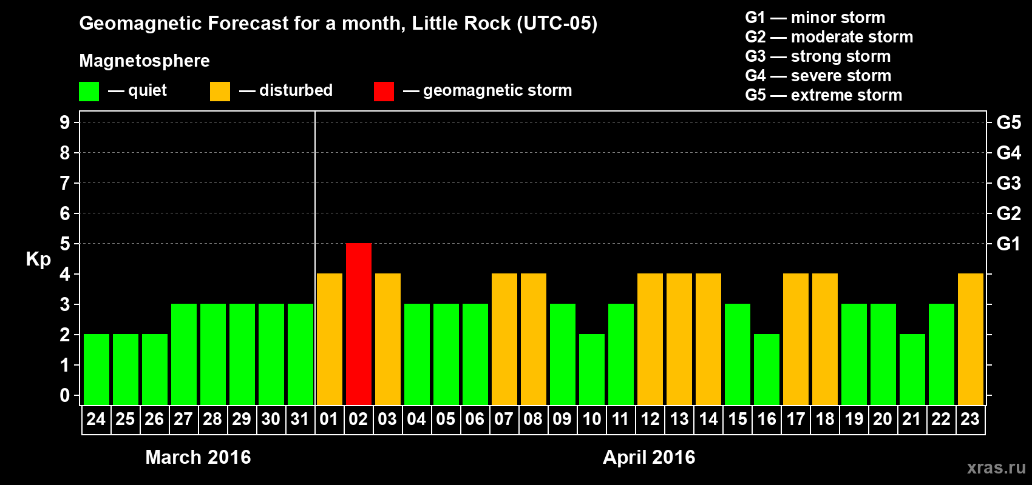Click the Magnetosphere heading

[144, 61]
